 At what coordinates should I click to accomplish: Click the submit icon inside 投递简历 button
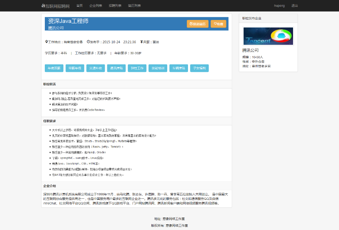pos(191,24)
